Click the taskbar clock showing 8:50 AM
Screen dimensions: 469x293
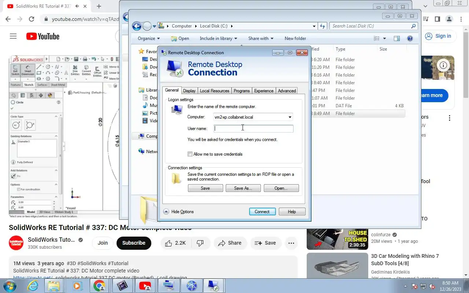tap(450, 286)
